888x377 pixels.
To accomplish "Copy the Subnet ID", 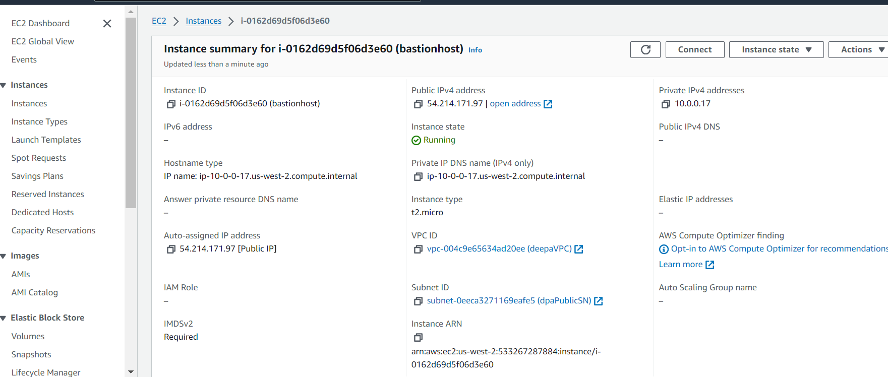I will (x=418, y=301).
